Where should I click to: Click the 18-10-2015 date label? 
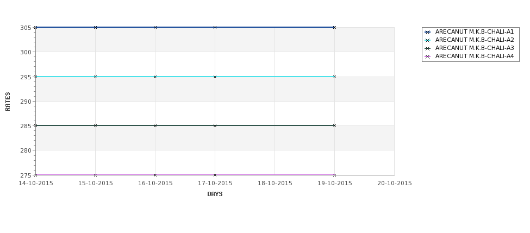tap(275, 184)
